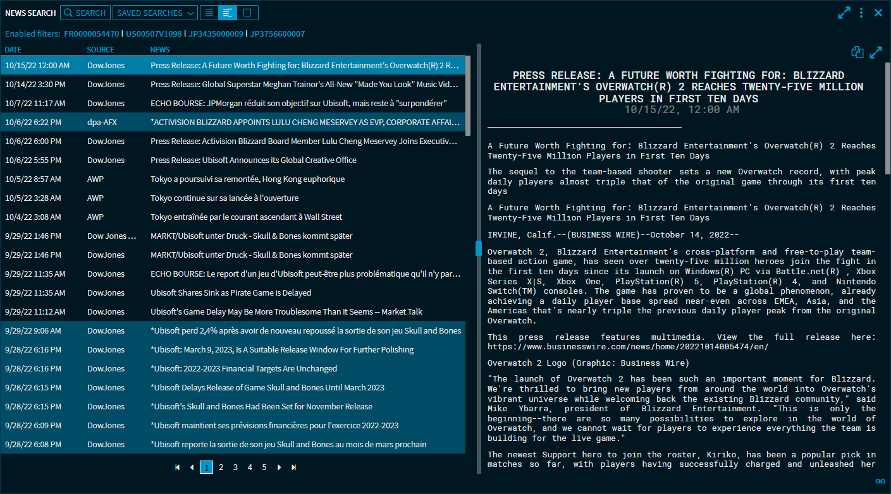Open results page 3
The height and width of the screenshot is (494, 891).
pos(235,467)
